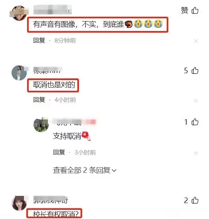209x219 pixels.
Task: Reply to the '取消也是对的' comment
Action: pyautogui.click(x=39, y=100)
